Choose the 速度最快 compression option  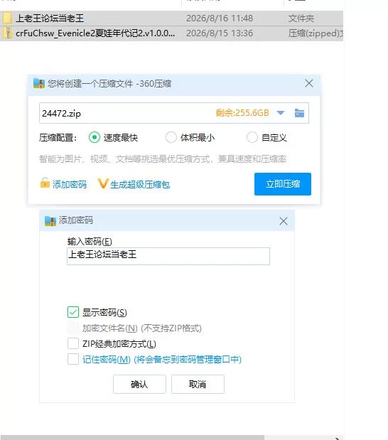(95, 137)
